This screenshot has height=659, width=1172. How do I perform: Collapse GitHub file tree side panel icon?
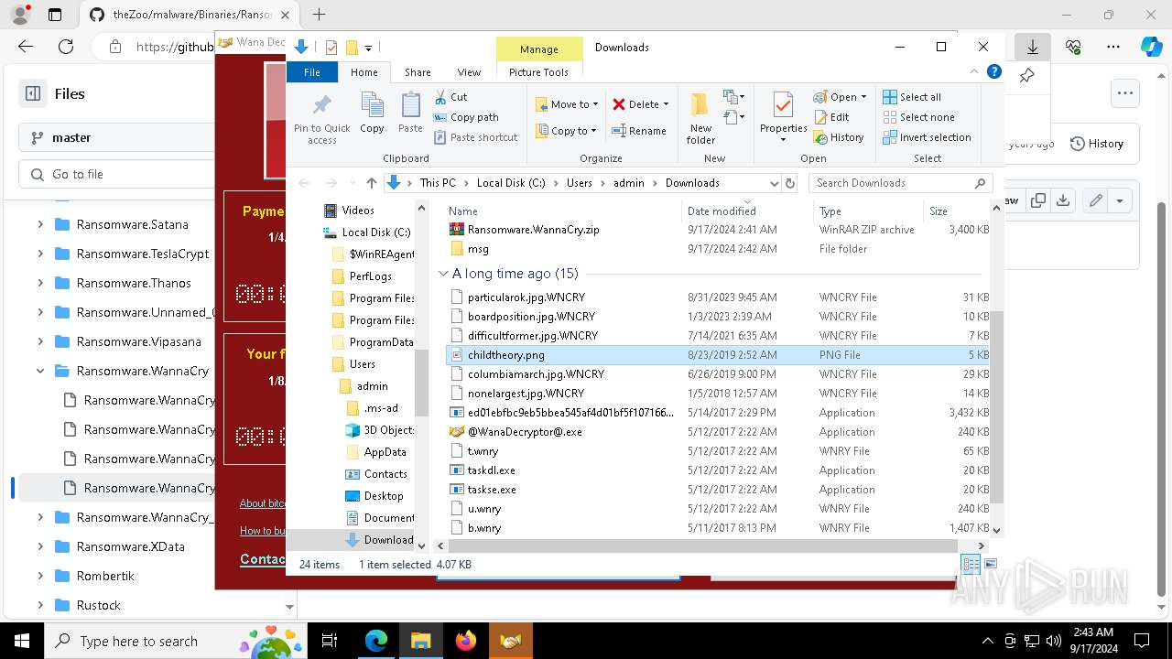coord(33,93)
